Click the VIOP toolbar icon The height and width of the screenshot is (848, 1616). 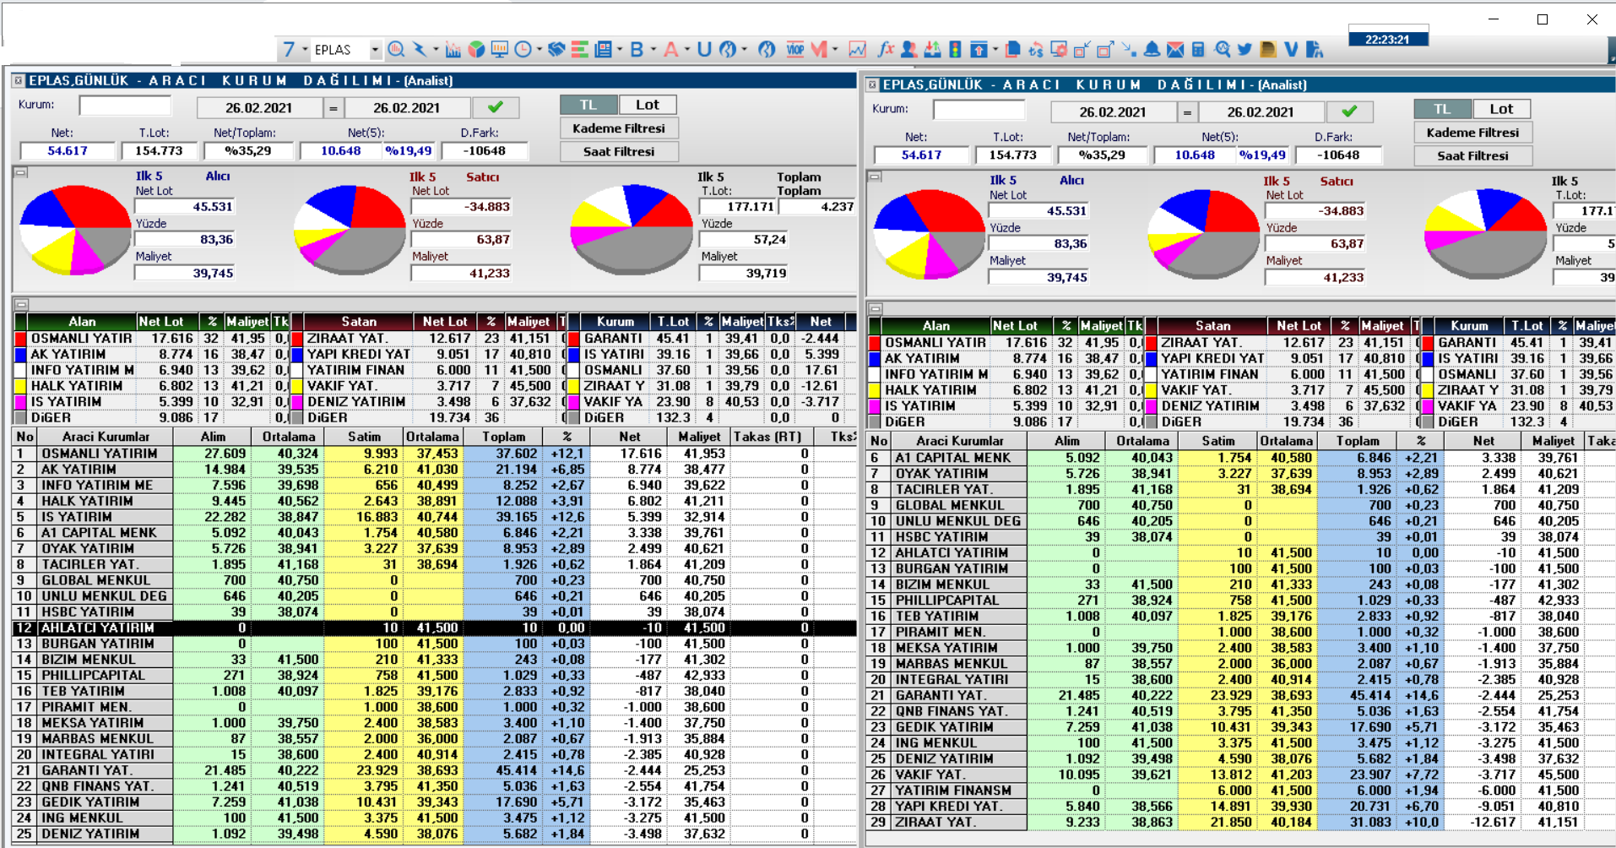tap(795, 50)
